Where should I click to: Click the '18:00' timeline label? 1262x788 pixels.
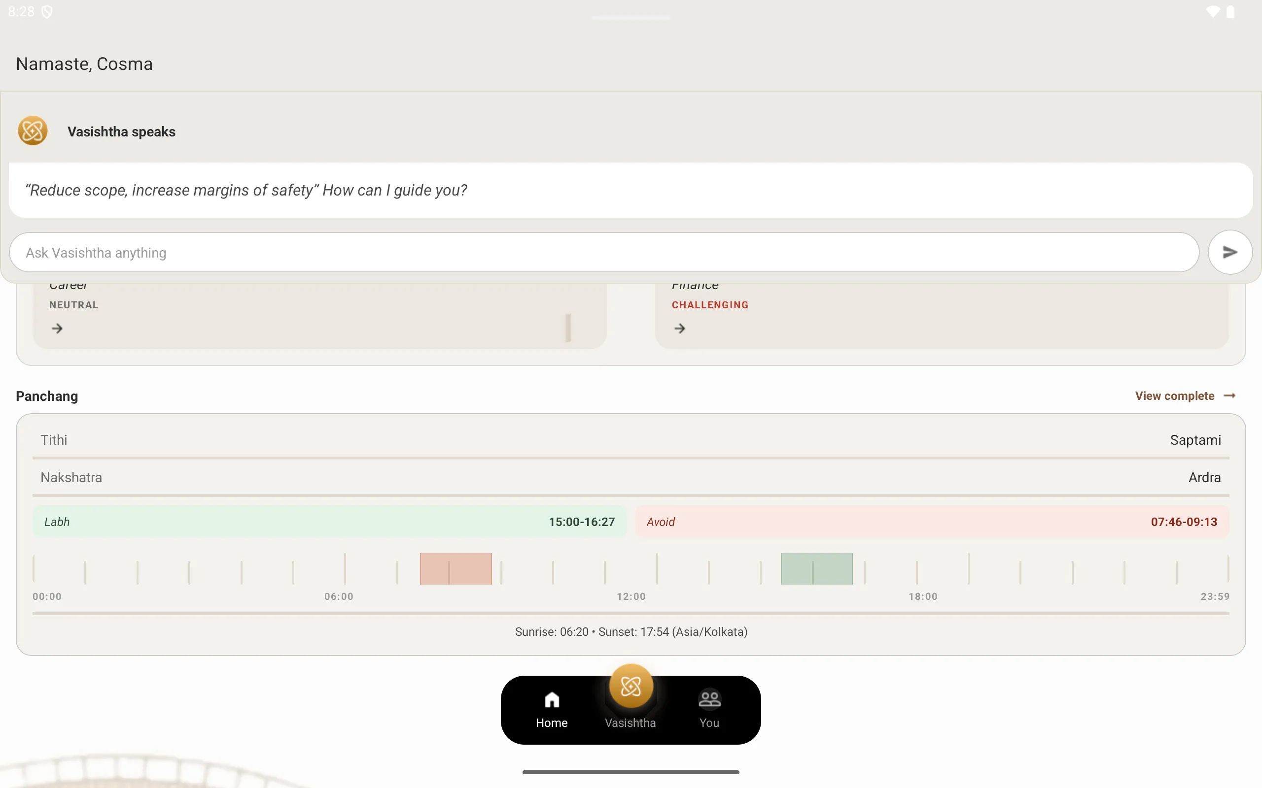923,596
